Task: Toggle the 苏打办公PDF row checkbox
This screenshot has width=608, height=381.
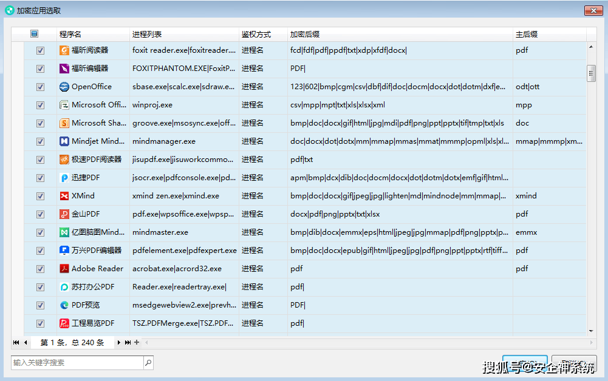Action: 40,288
